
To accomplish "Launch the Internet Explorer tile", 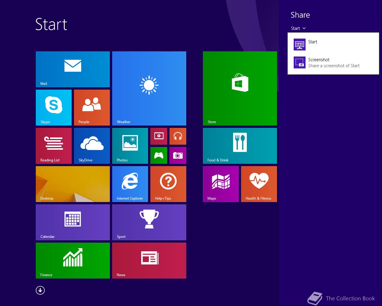I will click(130, 184).
